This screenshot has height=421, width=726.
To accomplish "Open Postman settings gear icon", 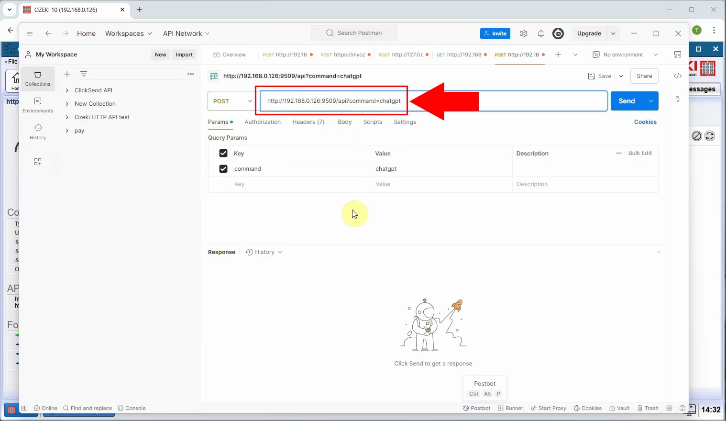I will coord(524,33).
